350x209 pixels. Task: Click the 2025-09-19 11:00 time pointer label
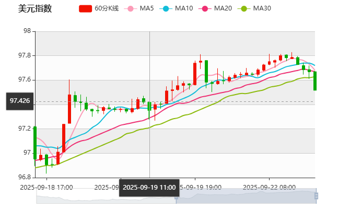click(x=149, y=188)
